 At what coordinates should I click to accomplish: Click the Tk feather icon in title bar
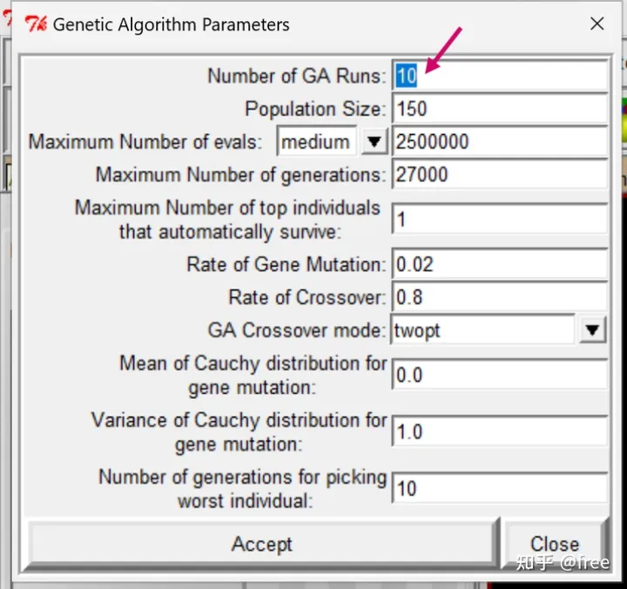pyautogui.click(x=36, y=24)
